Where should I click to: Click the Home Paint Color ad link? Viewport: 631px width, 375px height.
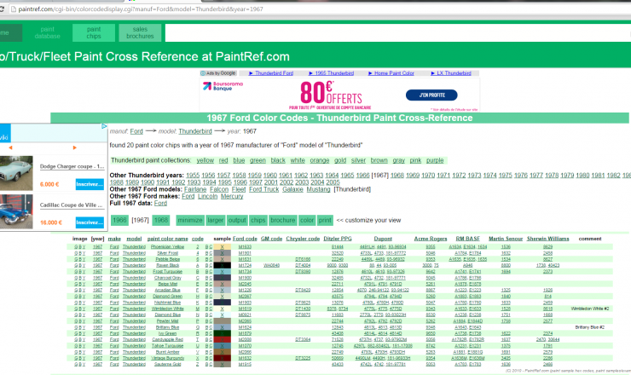[x=394, y=73]
